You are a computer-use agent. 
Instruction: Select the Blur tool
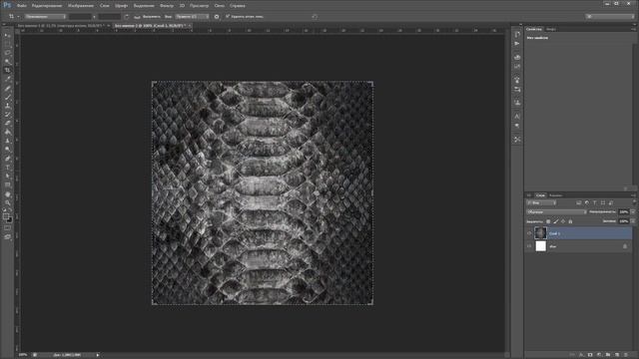point(7,141)
